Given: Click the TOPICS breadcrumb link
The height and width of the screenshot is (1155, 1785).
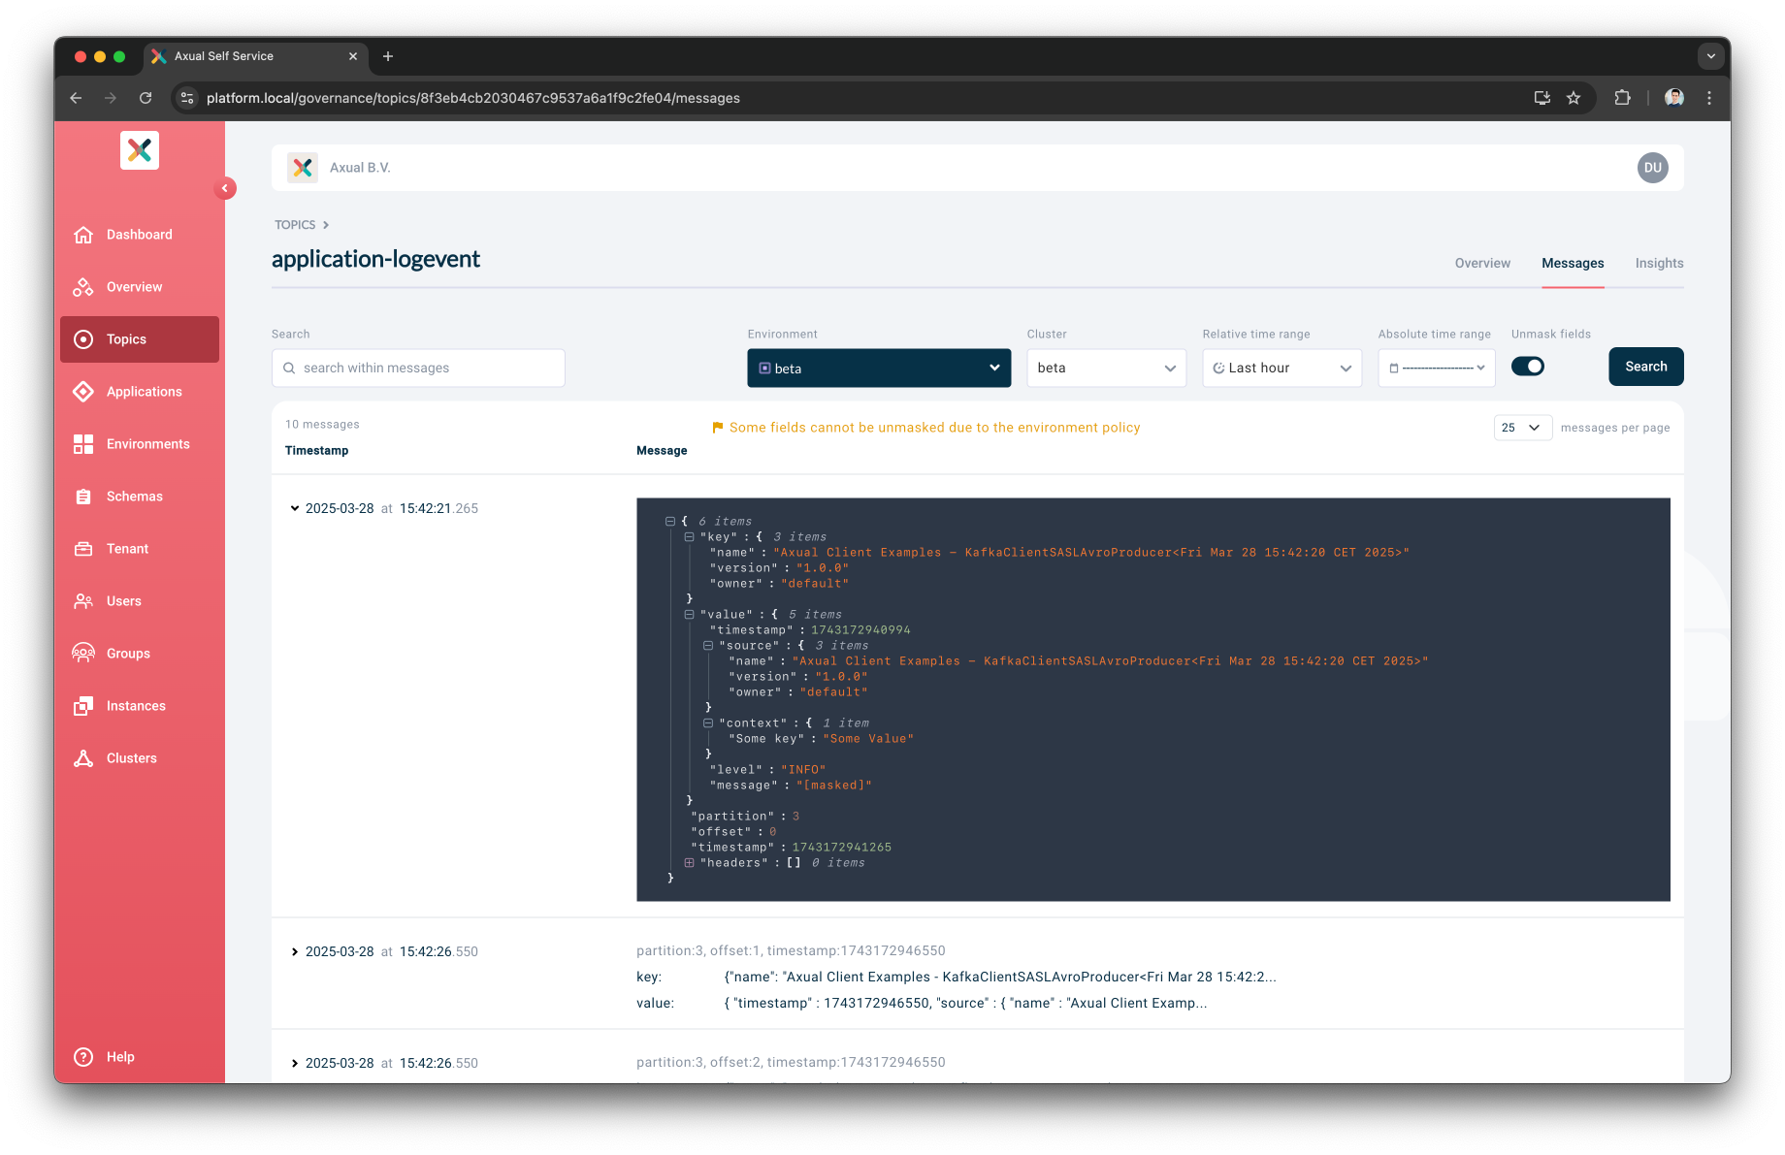Looking at the screenshot, I should [x=295, y=225].
